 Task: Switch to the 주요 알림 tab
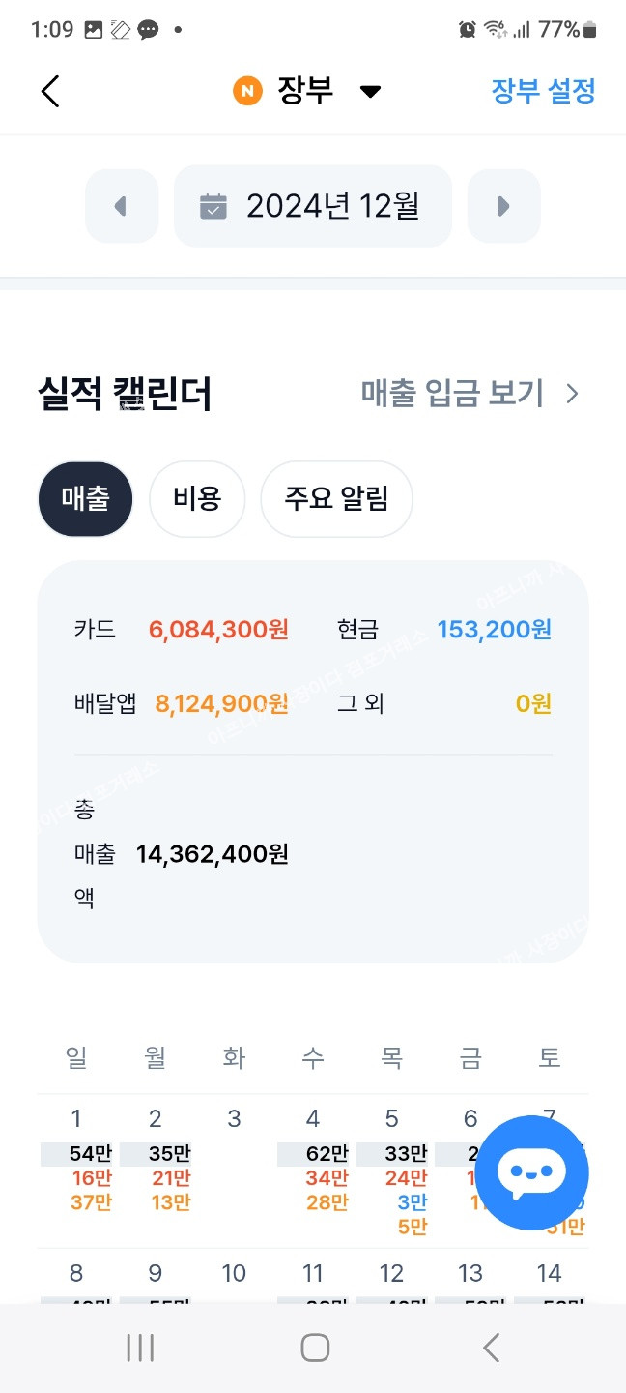point(336,499)
